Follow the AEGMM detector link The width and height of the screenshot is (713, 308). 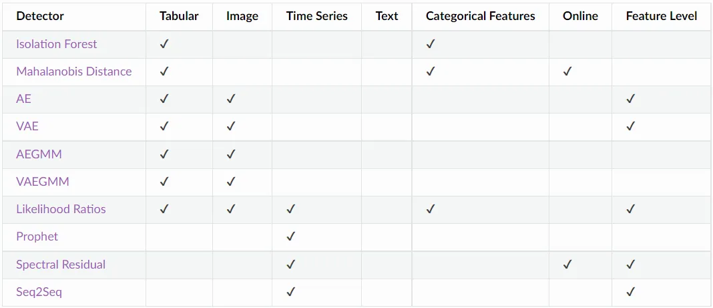tap(39, 154)
